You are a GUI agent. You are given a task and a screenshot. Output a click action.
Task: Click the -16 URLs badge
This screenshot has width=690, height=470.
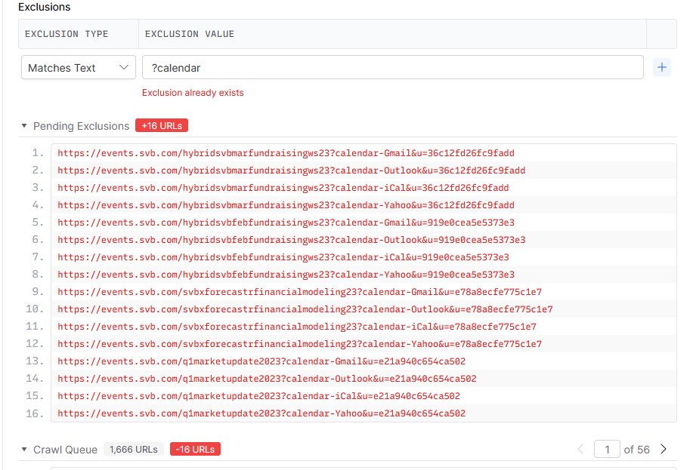click(195, 449)
